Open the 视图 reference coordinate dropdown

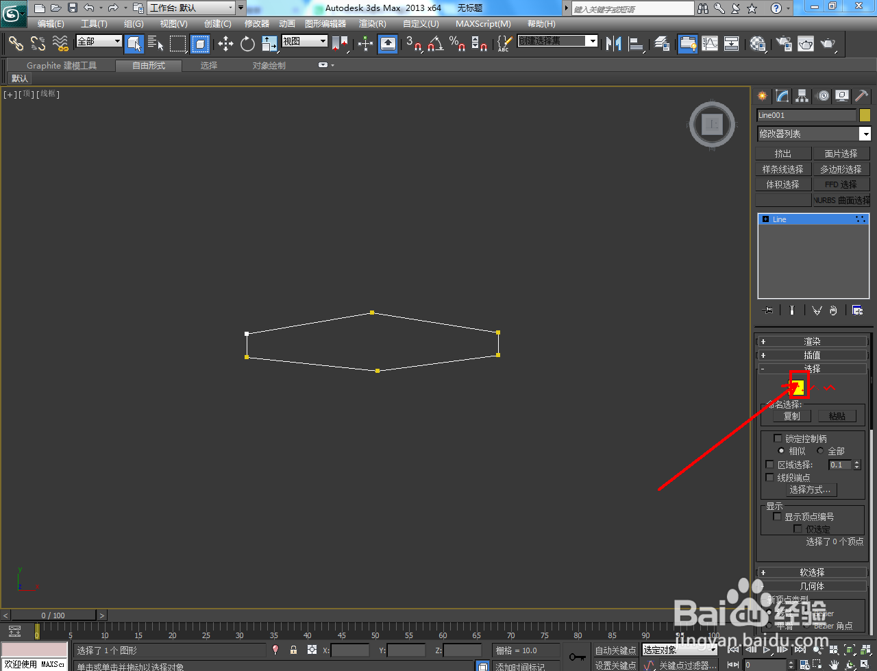click(305, 41)
